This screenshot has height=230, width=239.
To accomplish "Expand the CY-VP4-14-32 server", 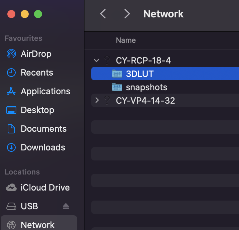I will [97, 100].
